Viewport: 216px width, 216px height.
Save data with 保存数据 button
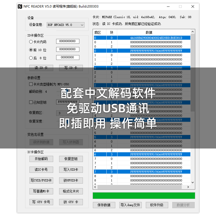[x=104, y=205]
